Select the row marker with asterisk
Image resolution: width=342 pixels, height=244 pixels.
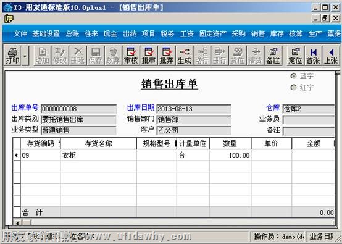tap(17, 155)
